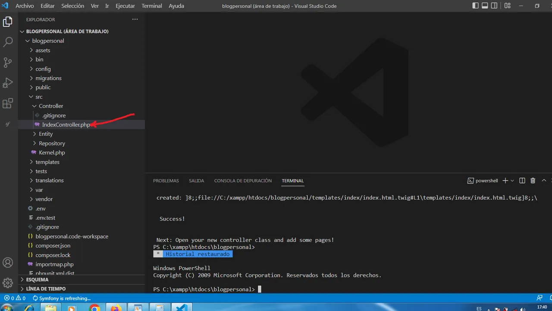Open the Customize Layout button

coord(507,6)
